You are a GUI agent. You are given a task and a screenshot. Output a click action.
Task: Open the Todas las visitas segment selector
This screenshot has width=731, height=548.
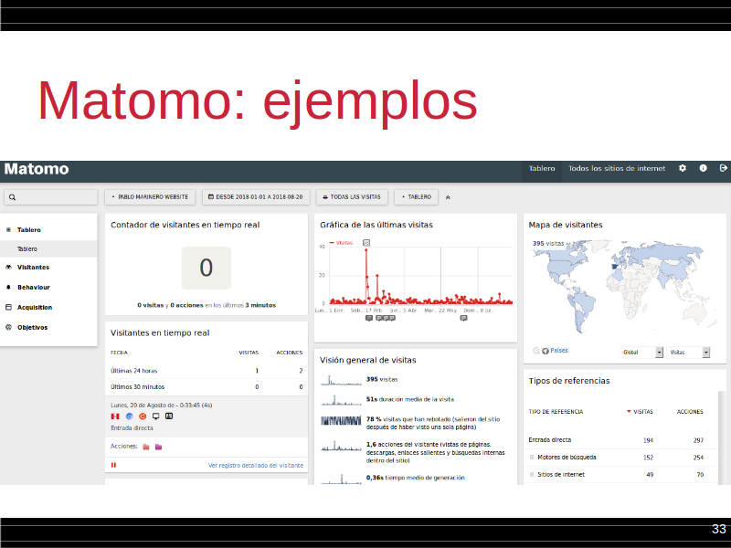tap(352, 196)
